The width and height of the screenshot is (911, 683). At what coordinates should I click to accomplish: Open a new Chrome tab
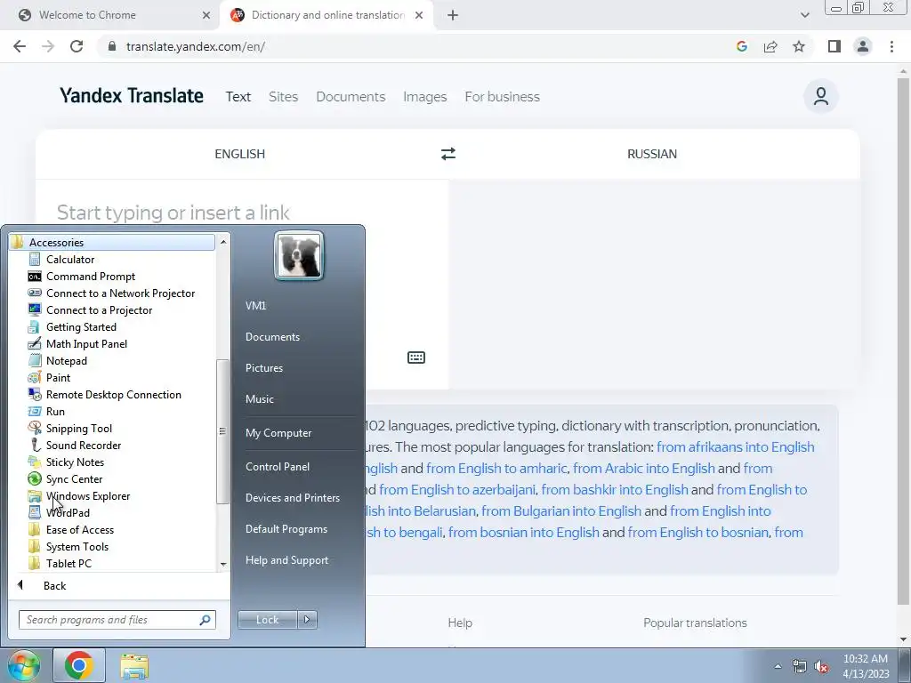[x=453, y=15]
